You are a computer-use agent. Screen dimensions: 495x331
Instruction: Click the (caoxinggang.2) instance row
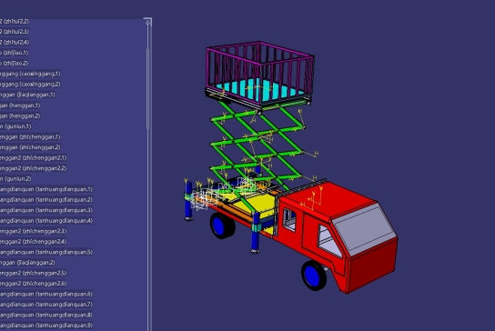30,84
